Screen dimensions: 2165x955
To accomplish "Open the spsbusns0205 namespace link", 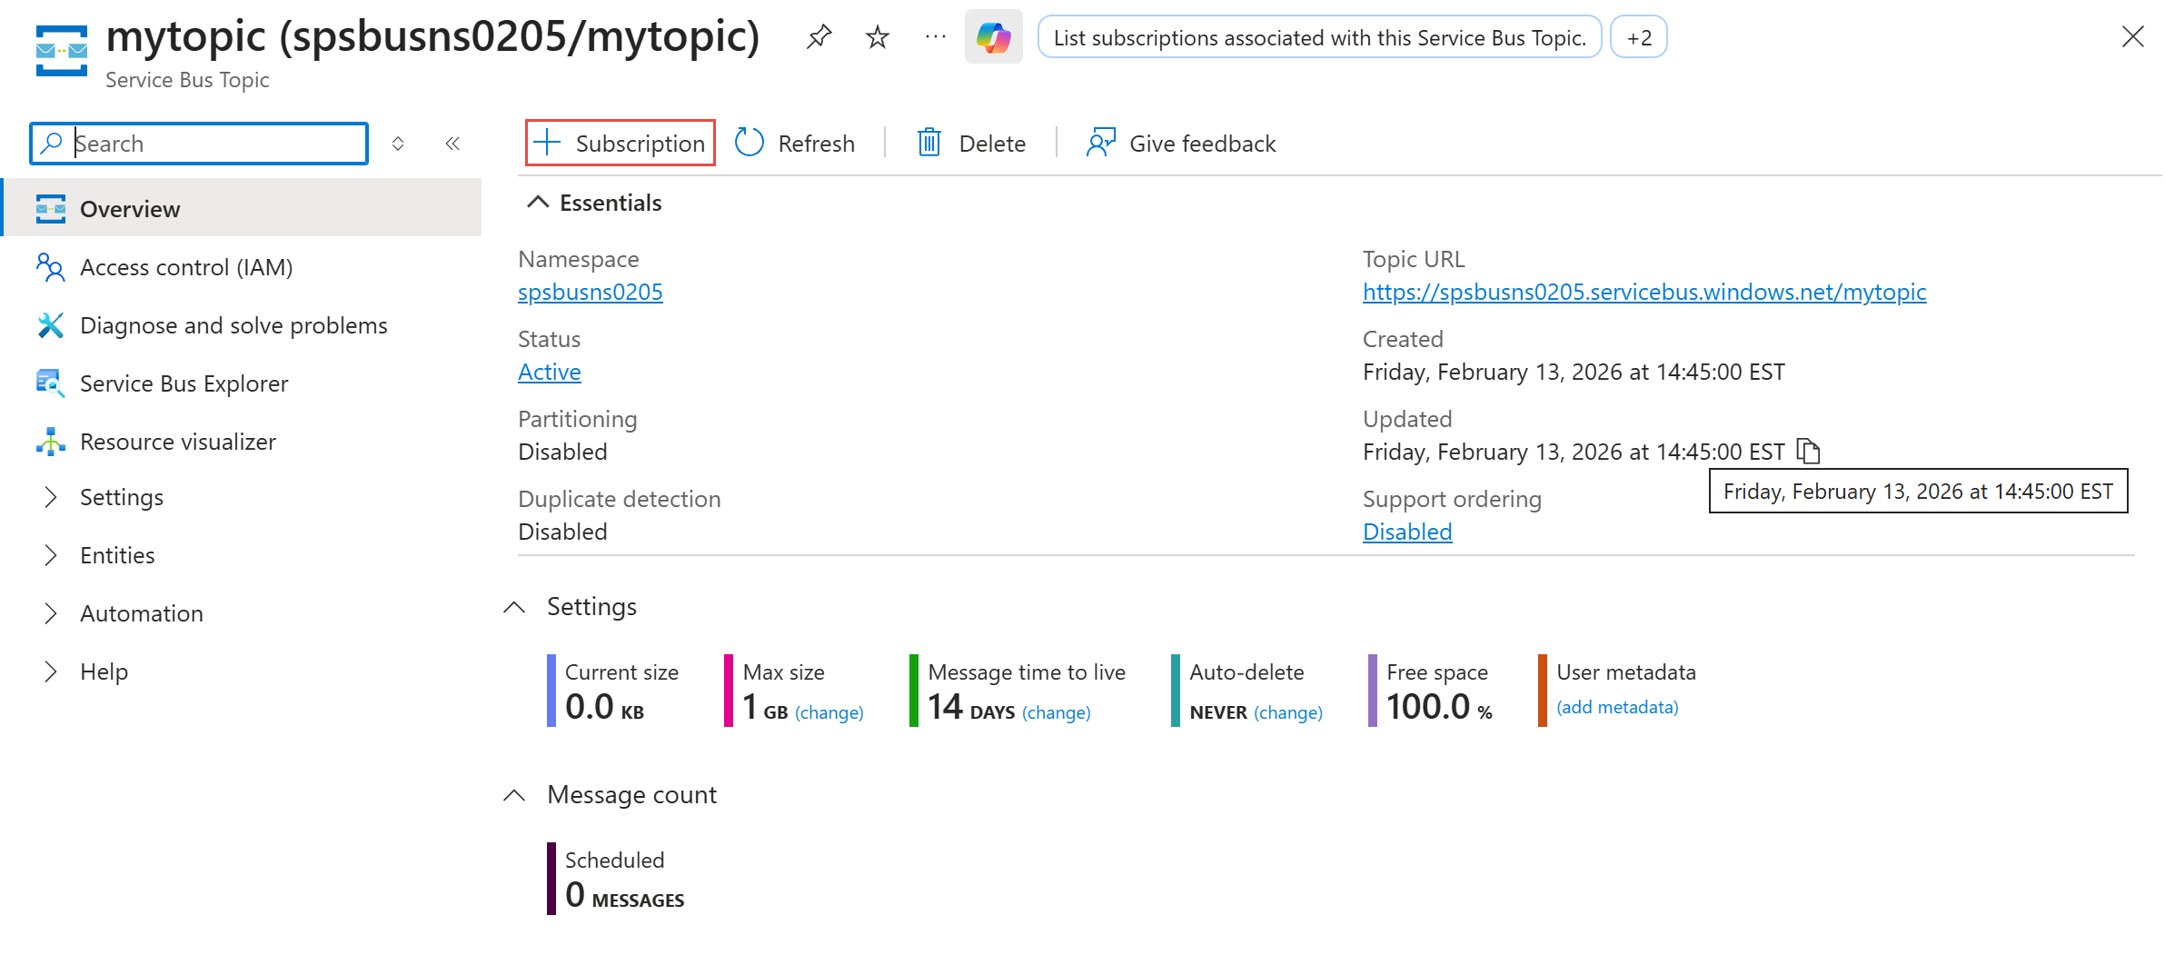I will [590, 292].
